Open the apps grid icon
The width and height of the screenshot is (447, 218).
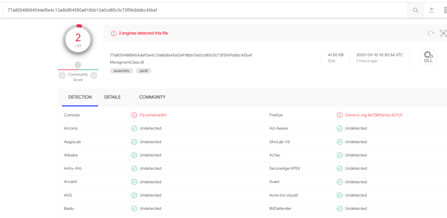[445, 10]
